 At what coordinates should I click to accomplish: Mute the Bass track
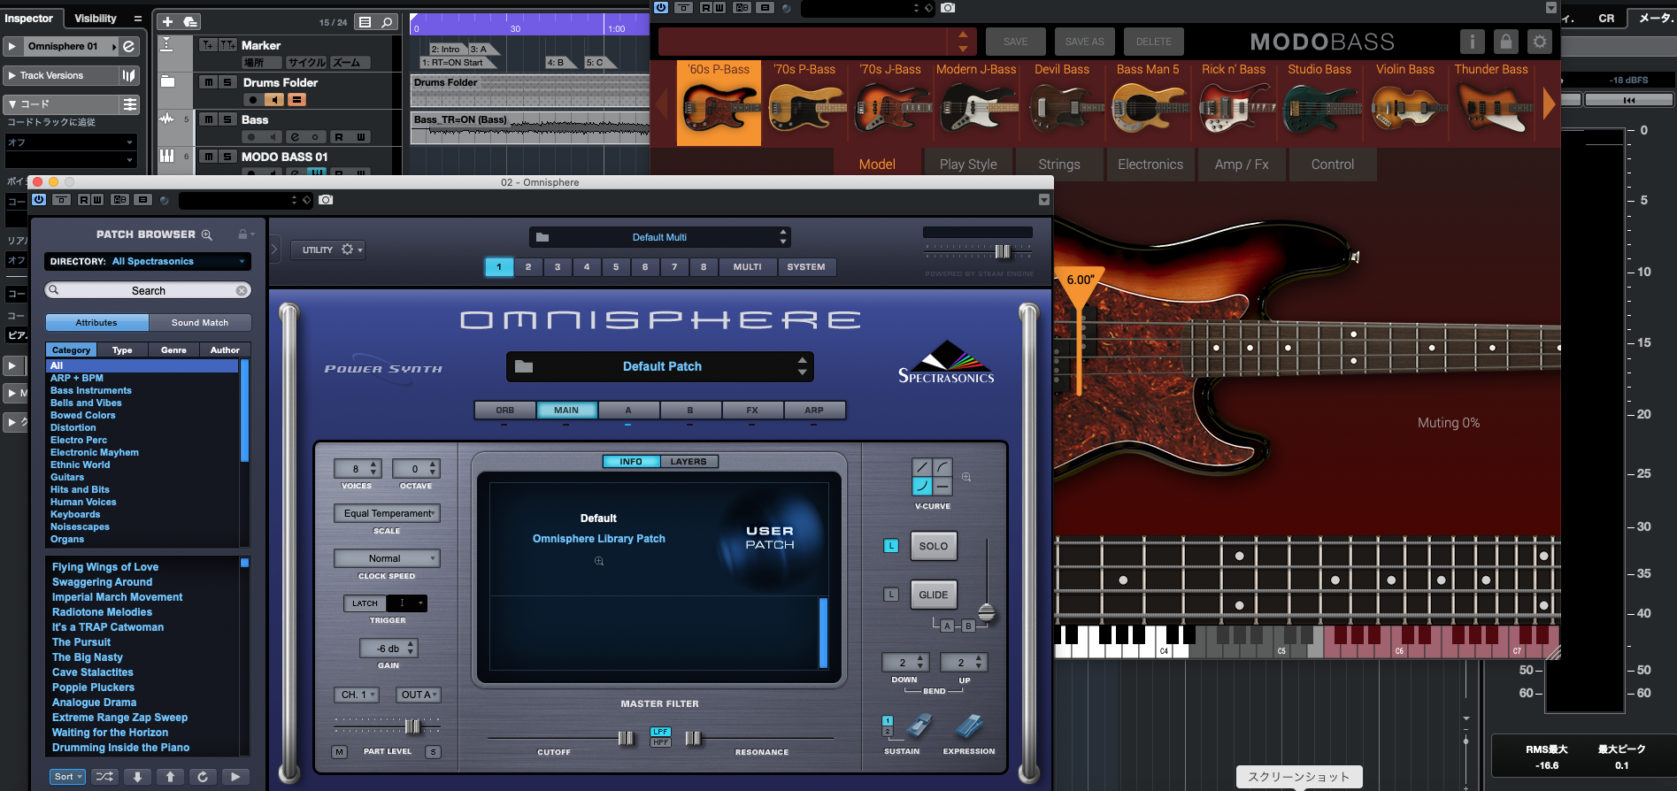[x=208, y=119]
